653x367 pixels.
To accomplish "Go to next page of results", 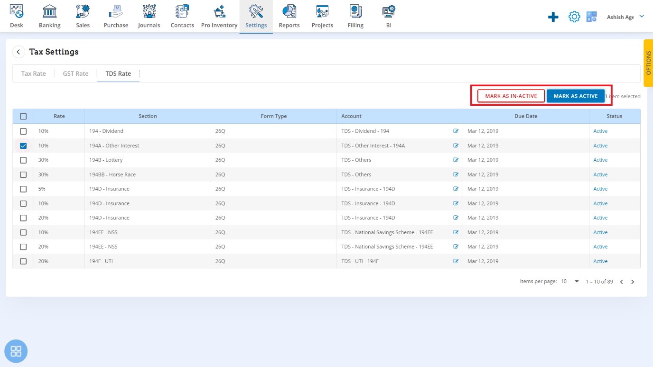I will click(x=633, y=282).
